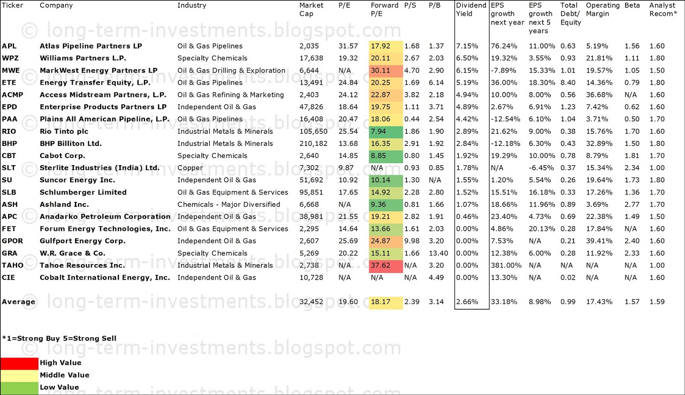Click Sterlite Industries (India) Ltd. cell

click(100, 168)
